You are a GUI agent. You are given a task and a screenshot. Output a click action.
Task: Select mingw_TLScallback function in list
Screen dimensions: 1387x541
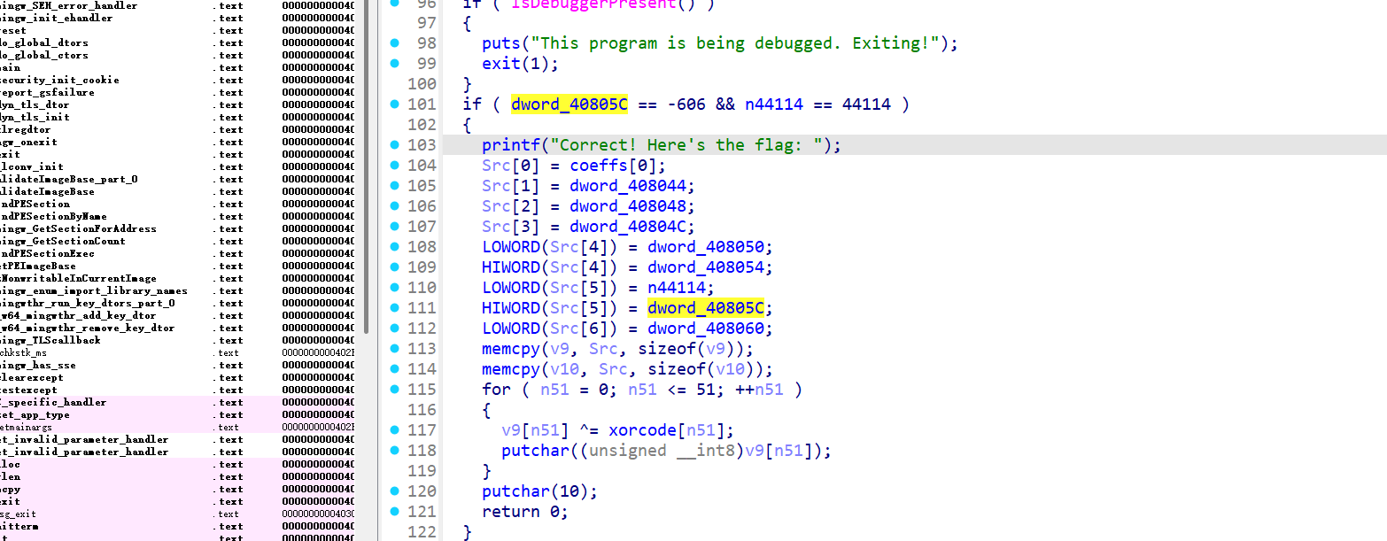tap(51, 340)
